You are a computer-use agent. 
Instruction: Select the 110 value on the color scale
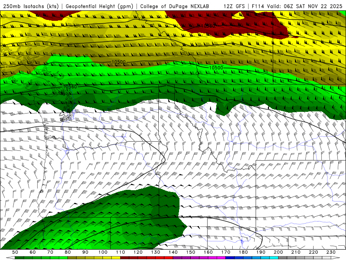tap(121, 252)
